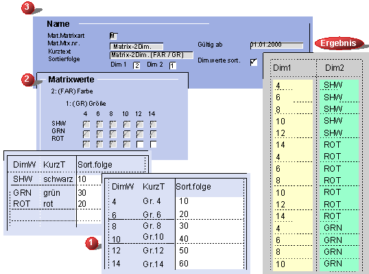Select the ROT cell in the color table
Screen dimensions: 369x274
pyautogui.click(x=22, y=204)
